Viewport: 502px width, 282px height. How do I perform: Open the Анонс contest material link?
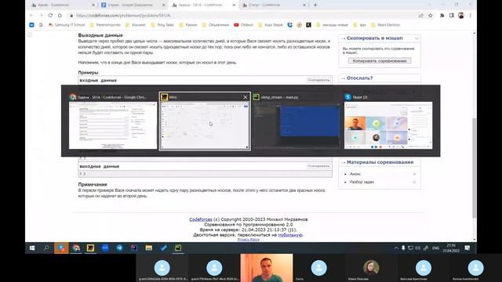pos(355,174)
